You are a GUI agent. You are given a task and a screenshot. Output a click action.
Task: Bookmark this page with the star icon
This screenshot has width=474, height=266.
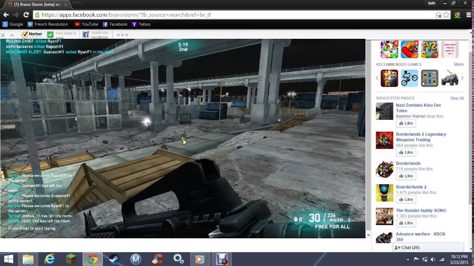click(446, 15)
